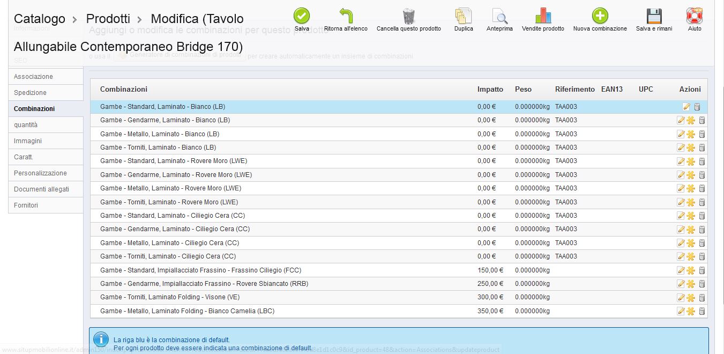Delete Gambe Standard Rovere Moro (LWE) combination

click(702, 161)
